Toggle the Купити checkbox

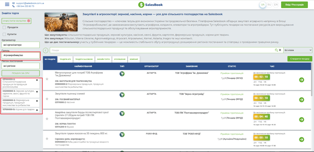point(4,34)
